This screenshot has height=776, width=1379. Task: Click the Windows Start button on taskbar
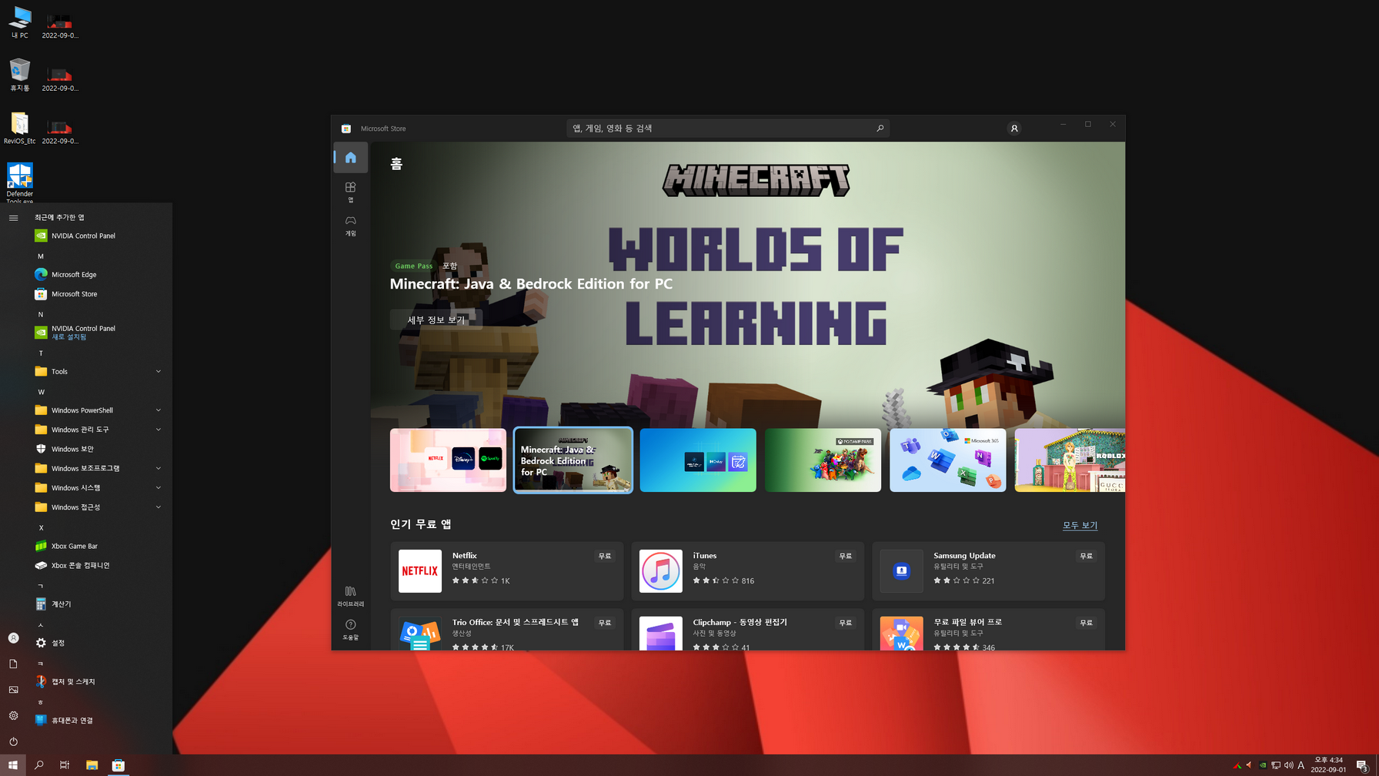13,765
